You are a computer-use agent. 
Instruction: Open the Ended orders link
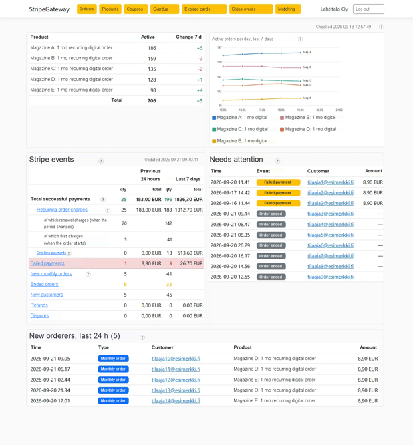pos(44,284)
